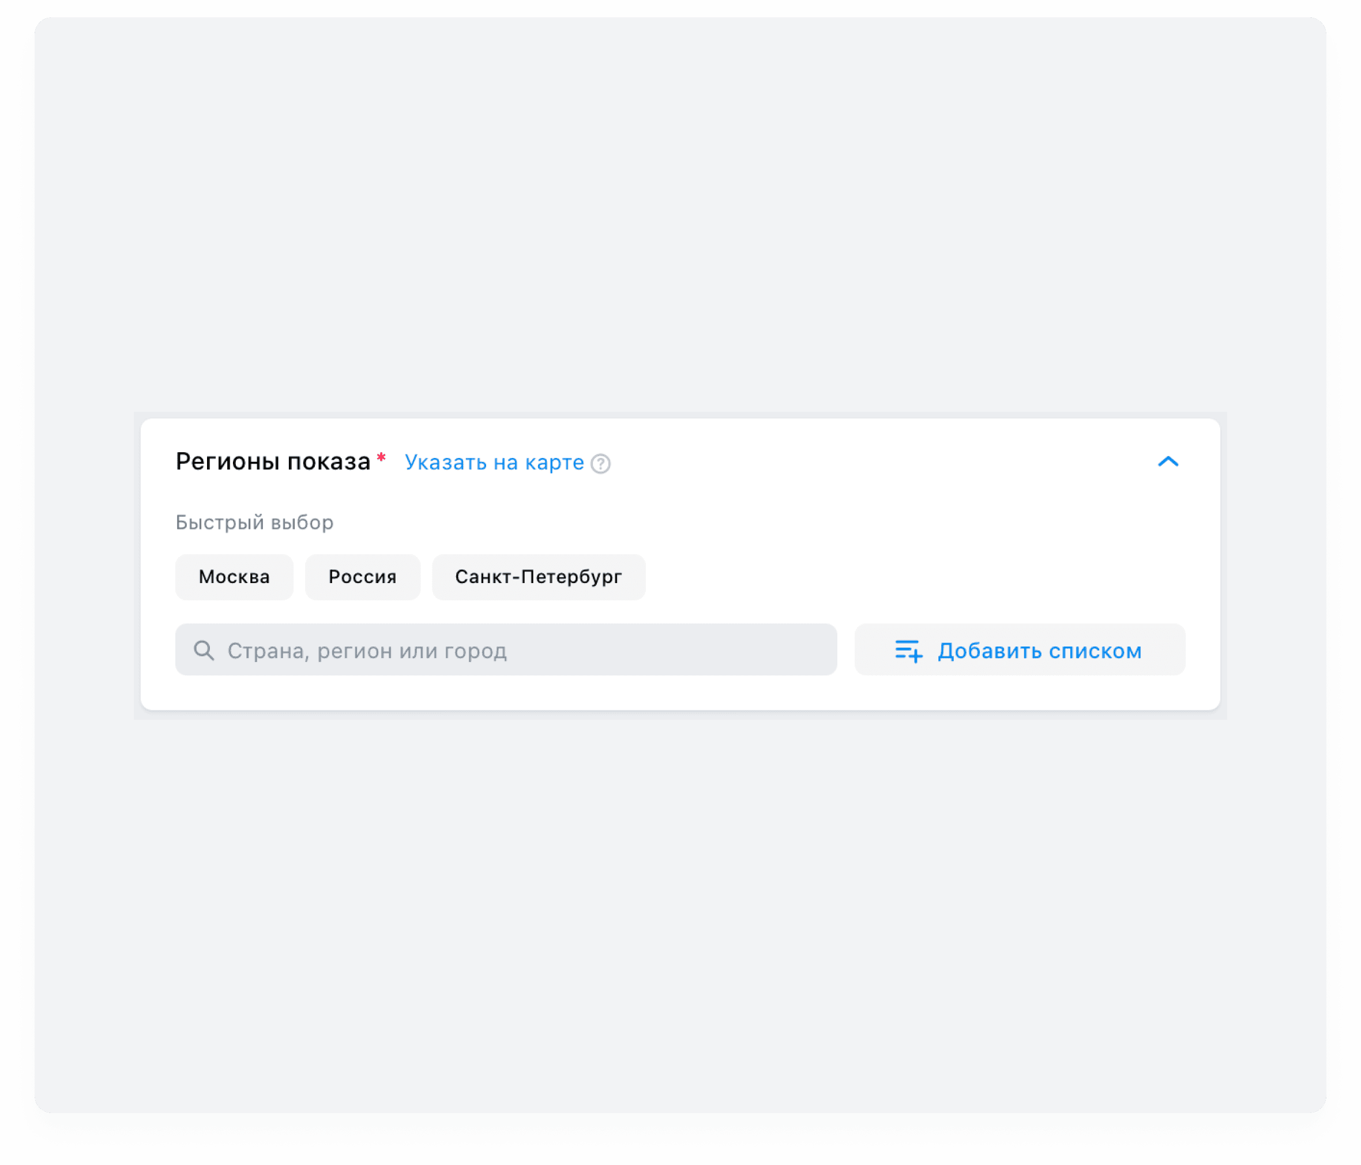
Task: Select the Россия quick choice chip
Action: [363, 577]
